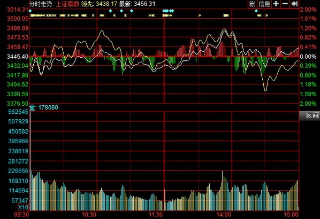Click the tallest volume bar near 14:00
Image resolution: width=320 pixels, height=219 pixels.
(223, 191)
